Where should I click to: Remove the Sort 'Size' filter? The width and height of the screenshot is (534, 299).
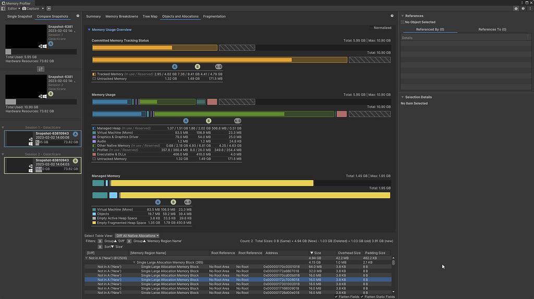(100, 247)
